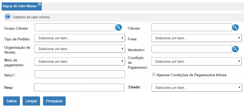This screenshot has width=244, height=108.
Task: Select the Meio de pagamento dropdown
Action: 80,61
